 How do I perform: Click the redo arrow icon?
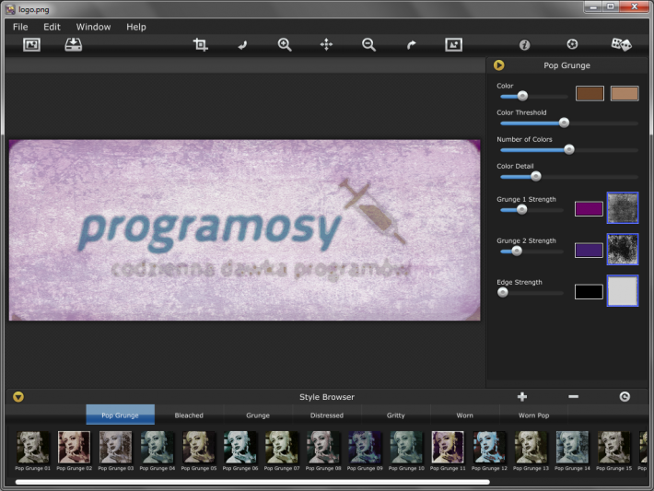click(x=411, y=44)
